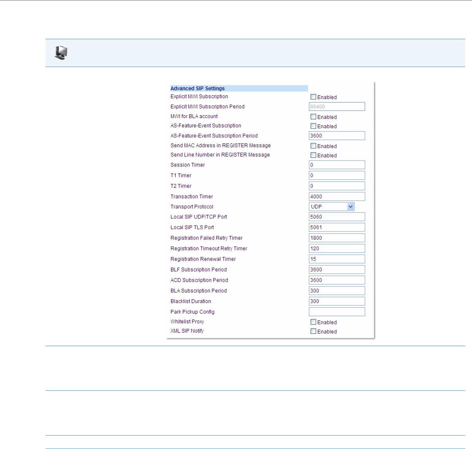Open the Transport Protocol dropdown

click(331, 207)
